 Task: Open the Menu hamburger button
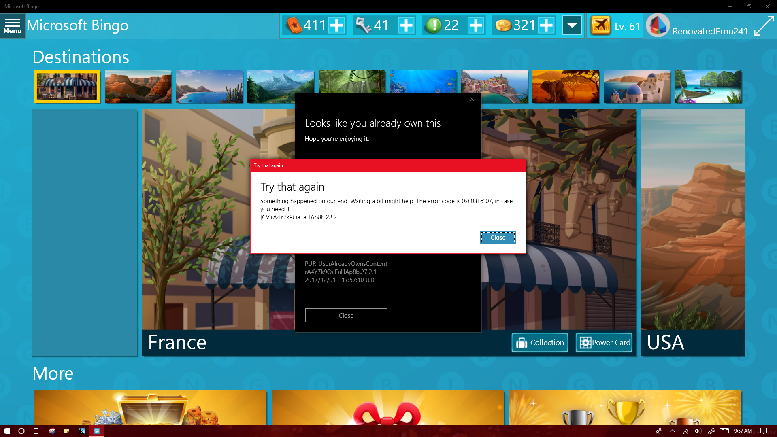[13, 25]
